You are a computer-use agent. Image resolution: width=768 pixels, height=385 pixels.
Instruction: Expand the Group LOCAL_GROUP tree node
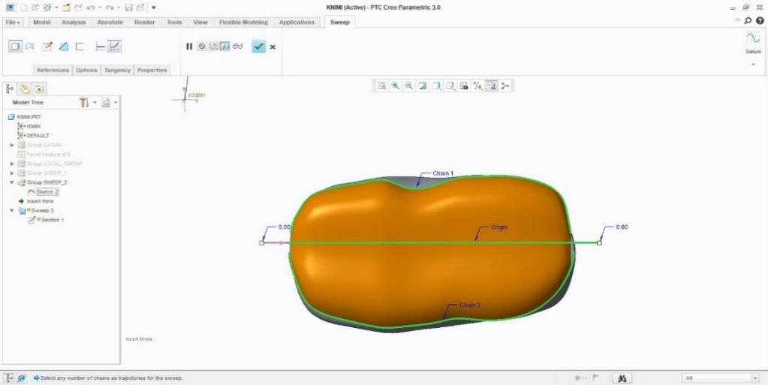click(x=13, y=164)
